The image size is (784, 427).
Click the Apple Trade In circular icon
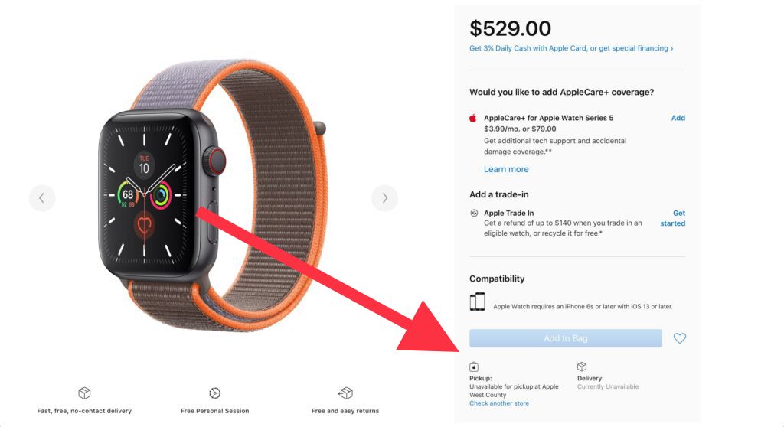coord(474,213)
